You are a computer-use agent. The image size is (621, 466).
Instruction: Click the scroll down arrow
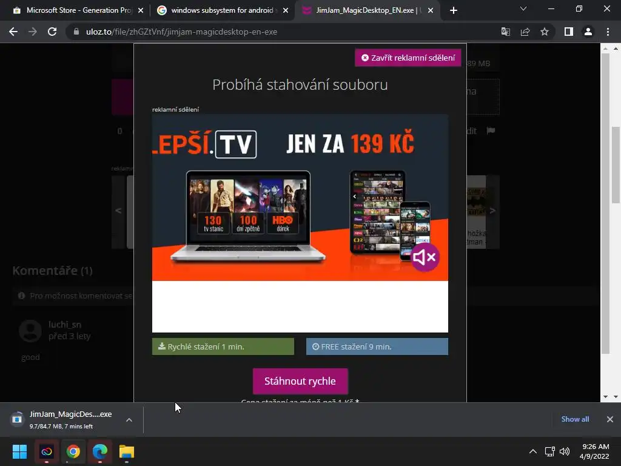point(616,397)
